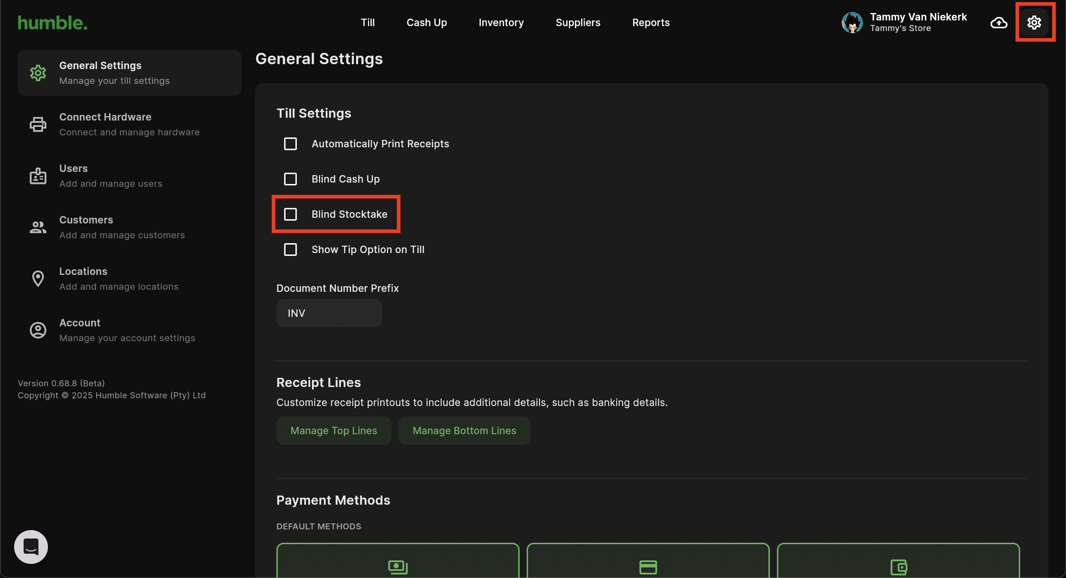Click the Copyright Humble Software text
1066x578 pixels.
coord(112,395)
